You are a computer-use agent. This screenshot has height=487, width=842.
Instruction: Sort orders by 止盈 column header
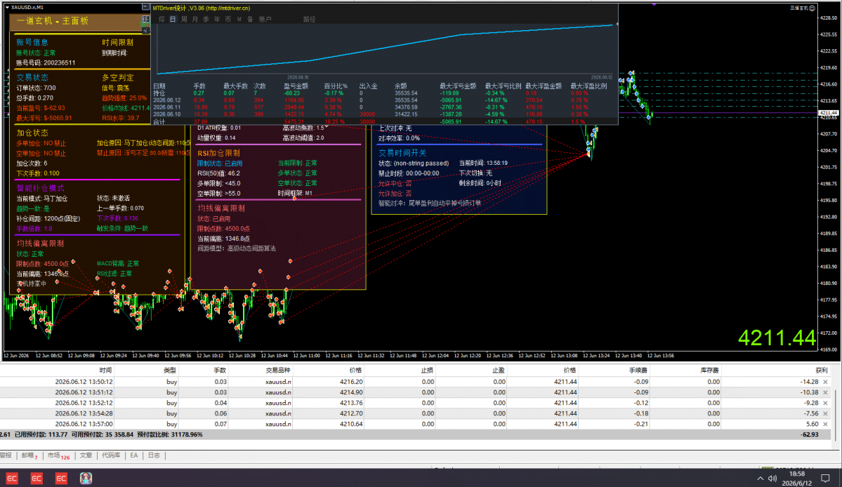471,370
